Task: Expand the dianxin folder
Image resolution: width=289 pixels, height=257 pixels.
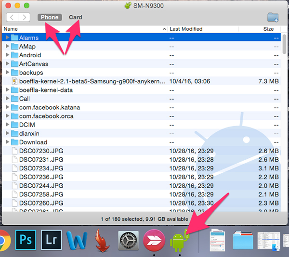Action: pos(7,133)
